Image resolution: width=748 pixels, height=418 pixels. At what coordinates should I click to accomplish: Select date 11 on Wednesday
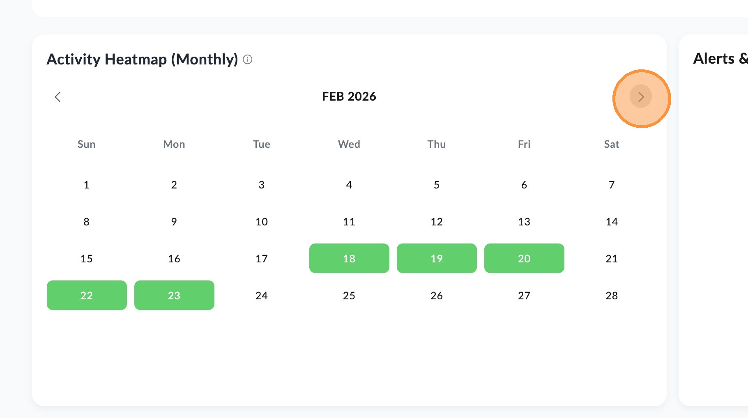(349, 221)
